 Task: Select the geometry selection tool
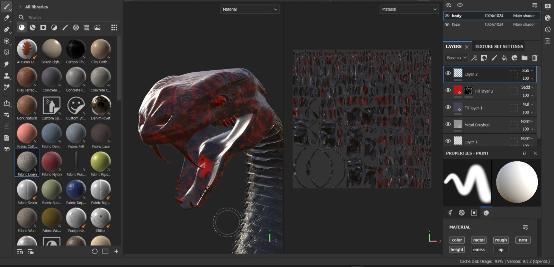[7, 52]
